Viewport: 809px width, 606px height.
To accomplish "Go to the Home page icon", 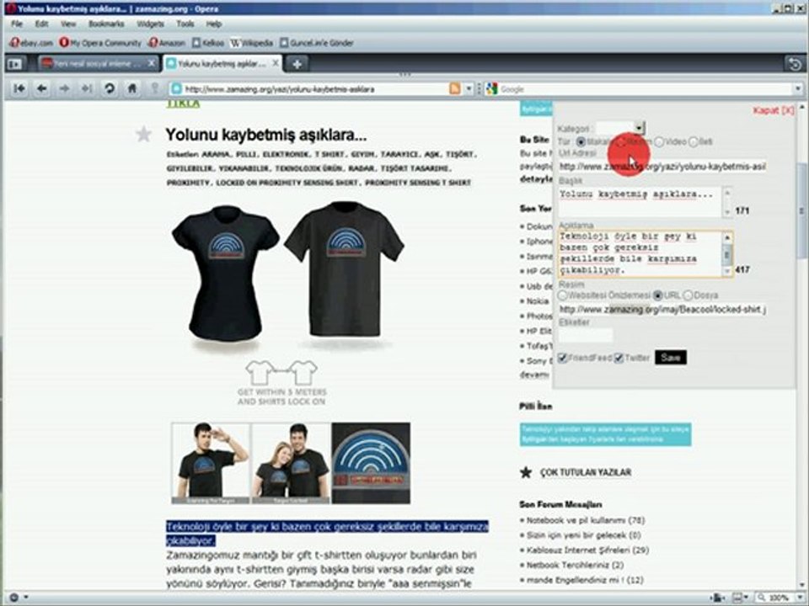I will pos(132,88).
